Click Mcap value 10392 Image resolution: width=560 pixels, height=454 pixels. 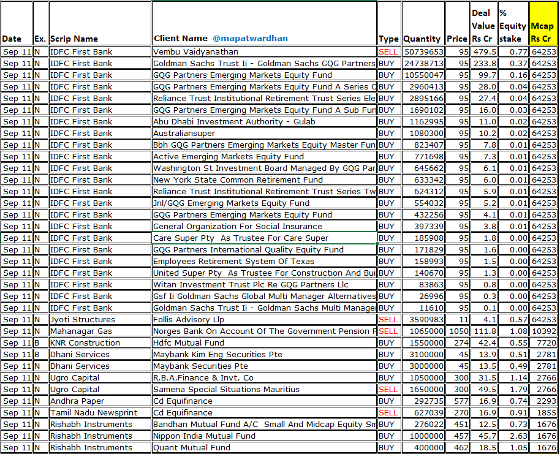coord(543,331)
